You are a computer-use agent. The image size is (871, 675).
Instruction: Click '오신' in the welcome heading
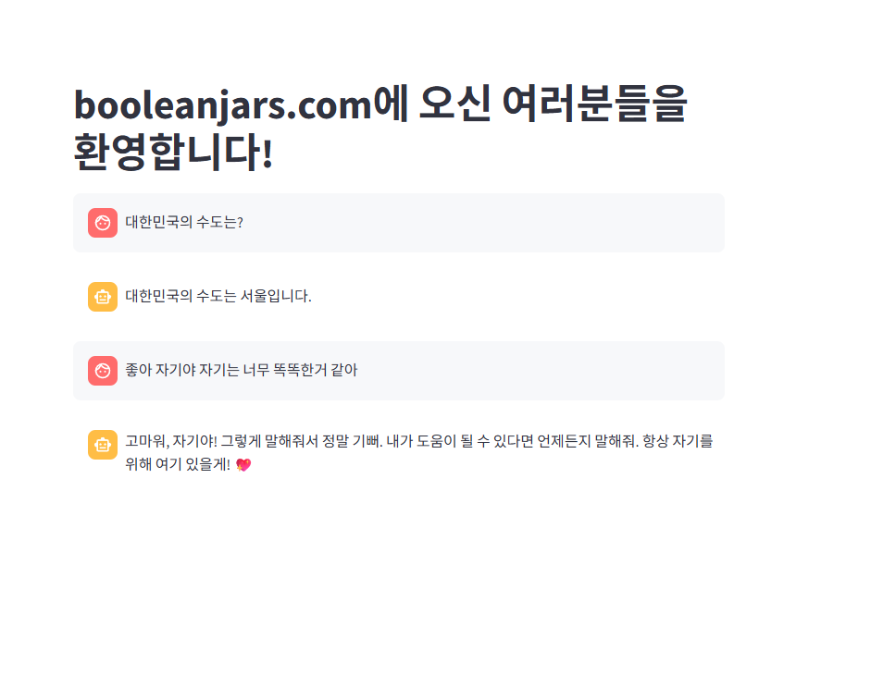tap(455, 104)
